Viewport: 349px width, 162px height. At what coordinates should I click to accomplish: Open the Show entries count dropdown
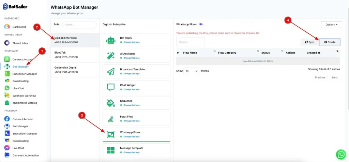click(192, 71)
